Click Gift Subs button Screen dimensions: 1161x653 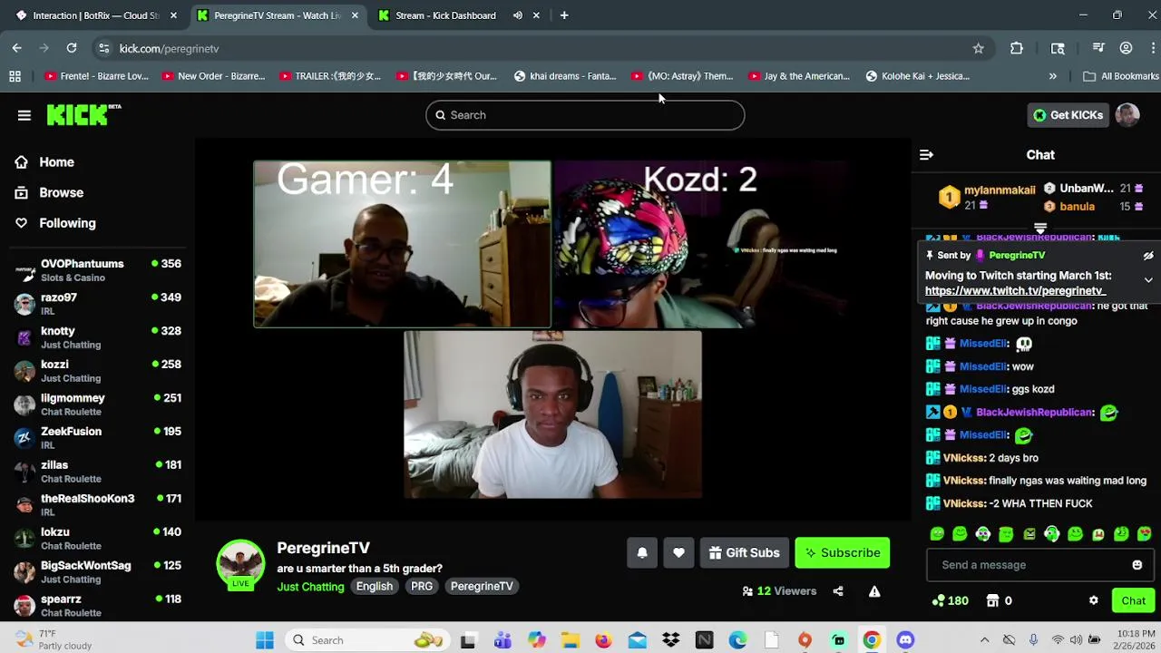tap(744, 553)
